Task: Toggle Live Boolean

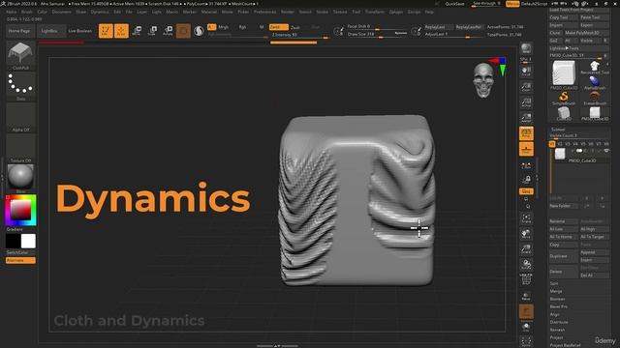Action: (79, 31)
